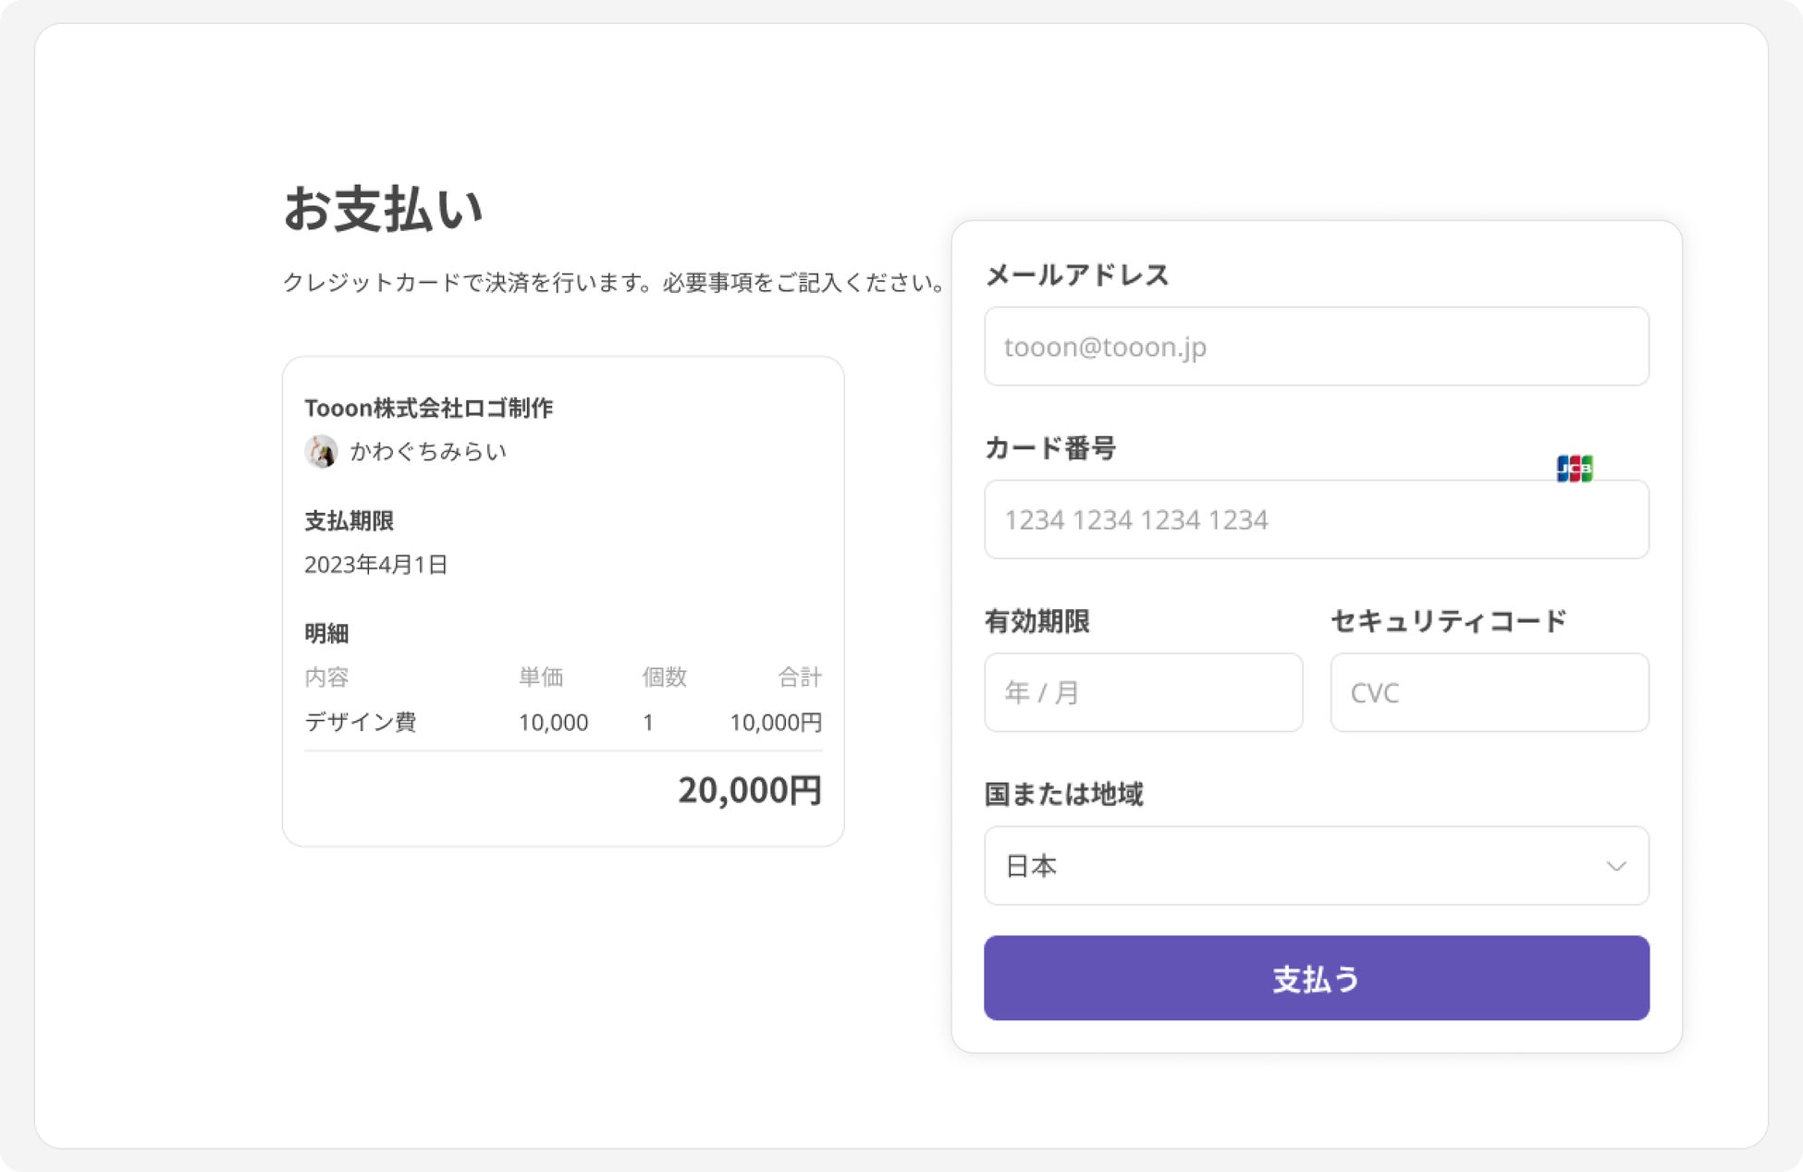1803x1172 pixels.
Task: Click かわぐちみらい's avatar image
Action: 321,452
